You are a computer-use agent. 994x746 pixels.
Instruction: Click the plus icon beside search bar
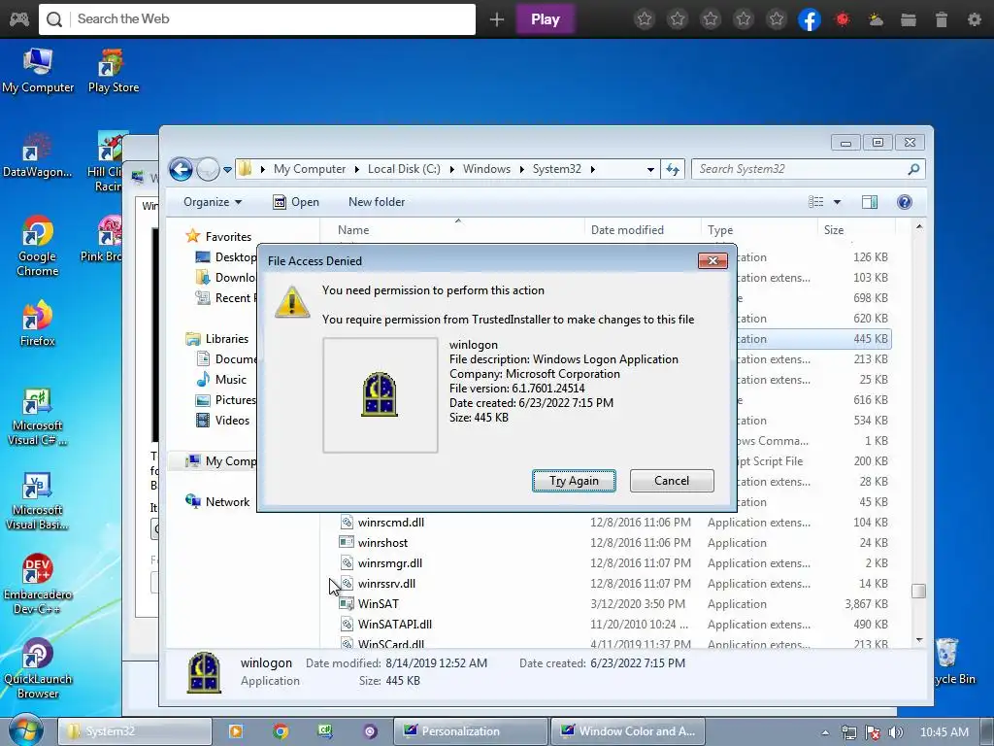(497, 19)
